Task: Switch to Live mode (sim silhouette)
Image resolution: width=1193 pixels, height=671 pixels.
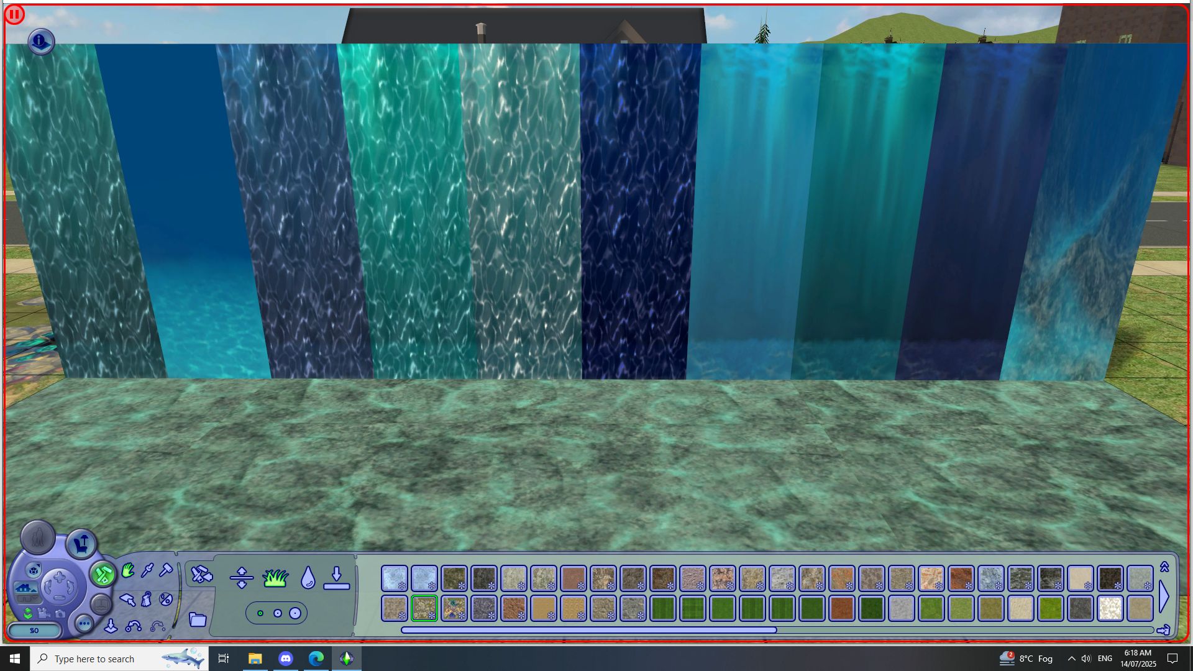Action: (x=38, y=537)
